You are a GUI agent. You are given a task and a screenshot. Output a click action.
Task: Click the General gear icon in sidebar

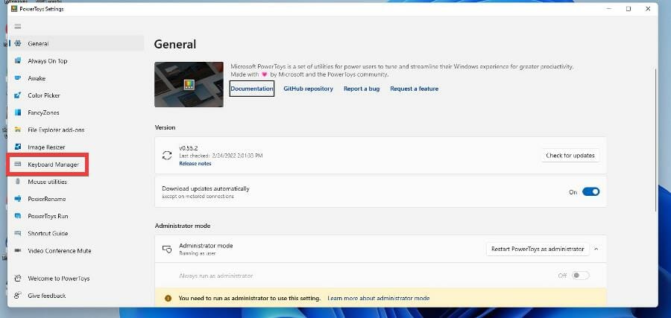pos(18,44)
